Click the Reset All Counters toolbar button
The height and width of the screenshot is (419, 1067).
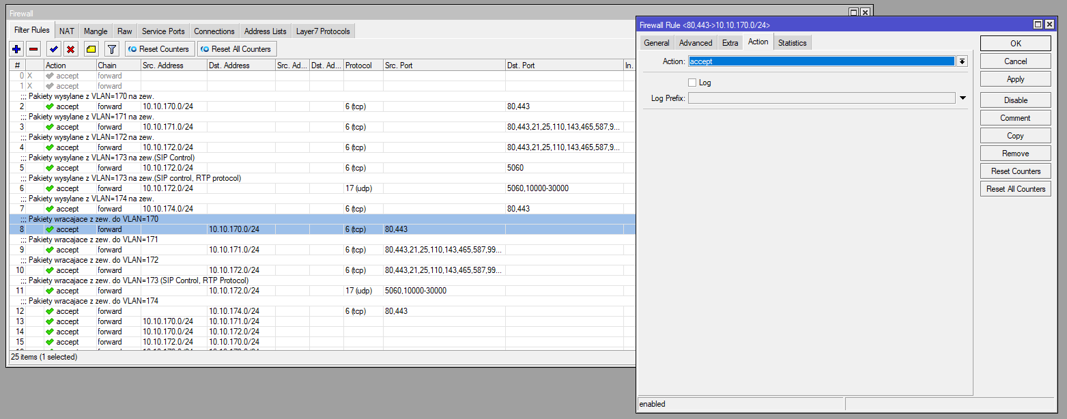click(236, 49)
